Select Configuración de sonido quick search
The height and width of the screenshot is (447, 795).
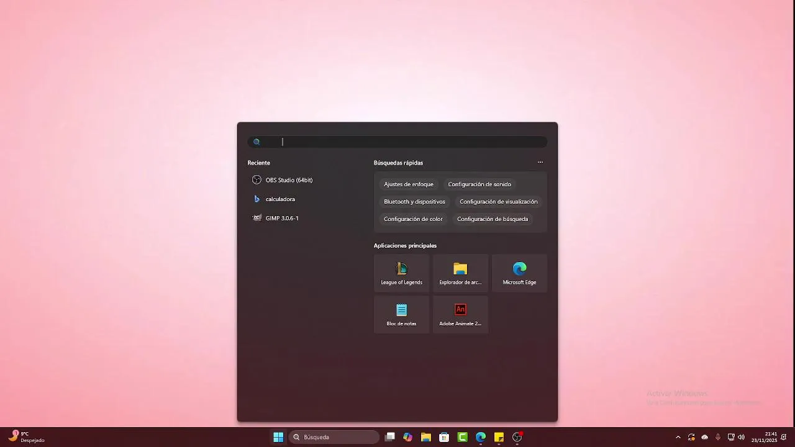pyautogui.click(x=479, y=184)
